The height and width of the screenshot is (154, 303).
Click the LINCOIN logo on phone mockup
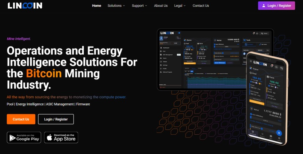coord(260,63)
